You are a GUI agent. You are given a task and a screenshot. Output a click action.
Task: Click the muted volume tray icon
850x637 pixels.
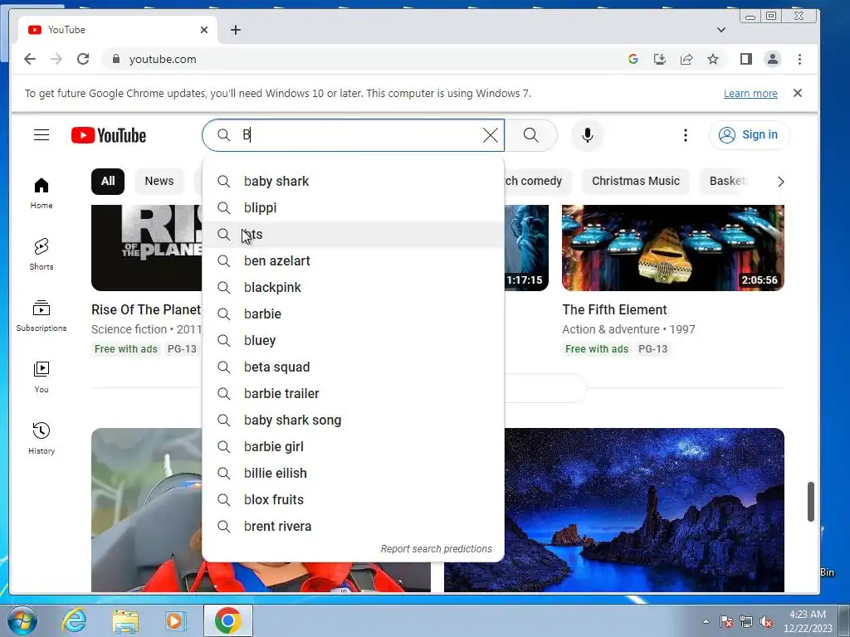tap(766, 622)
